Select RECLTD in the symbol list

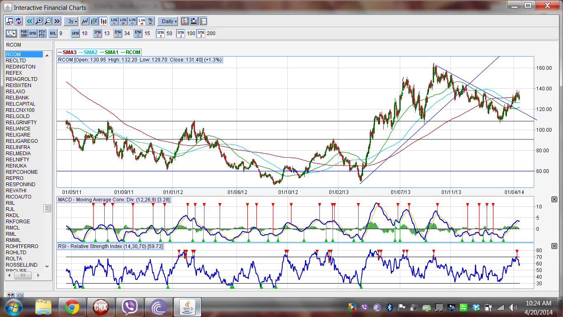click(24, 61)
